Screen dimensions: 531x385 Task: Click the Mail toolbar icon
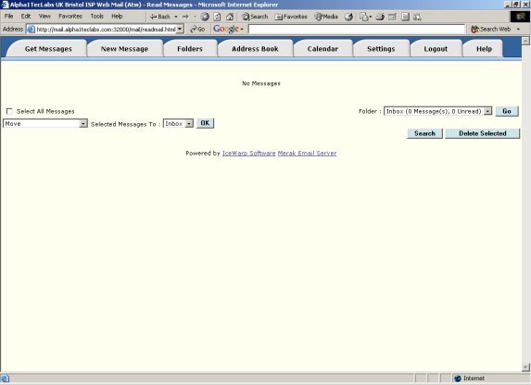click(363, 17)
